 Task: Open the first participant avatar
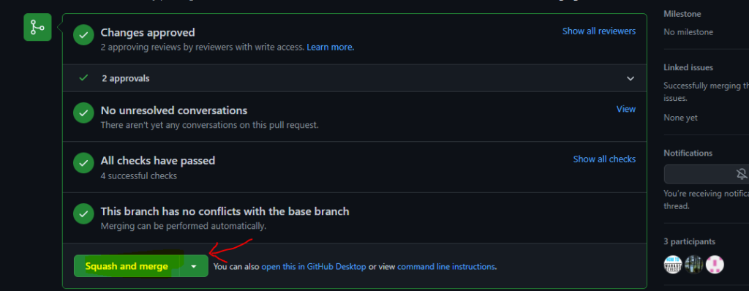(x=673, y=264)
